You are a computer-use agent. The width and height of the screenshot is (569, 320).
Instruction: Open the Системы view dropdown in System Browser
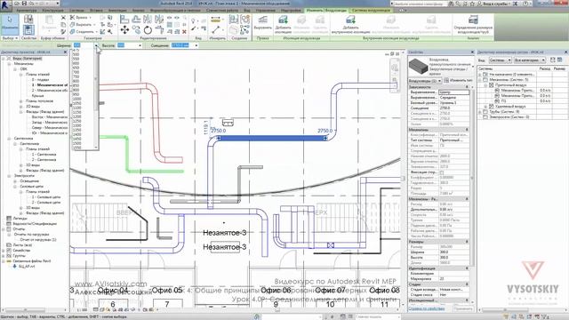point(500,60)
